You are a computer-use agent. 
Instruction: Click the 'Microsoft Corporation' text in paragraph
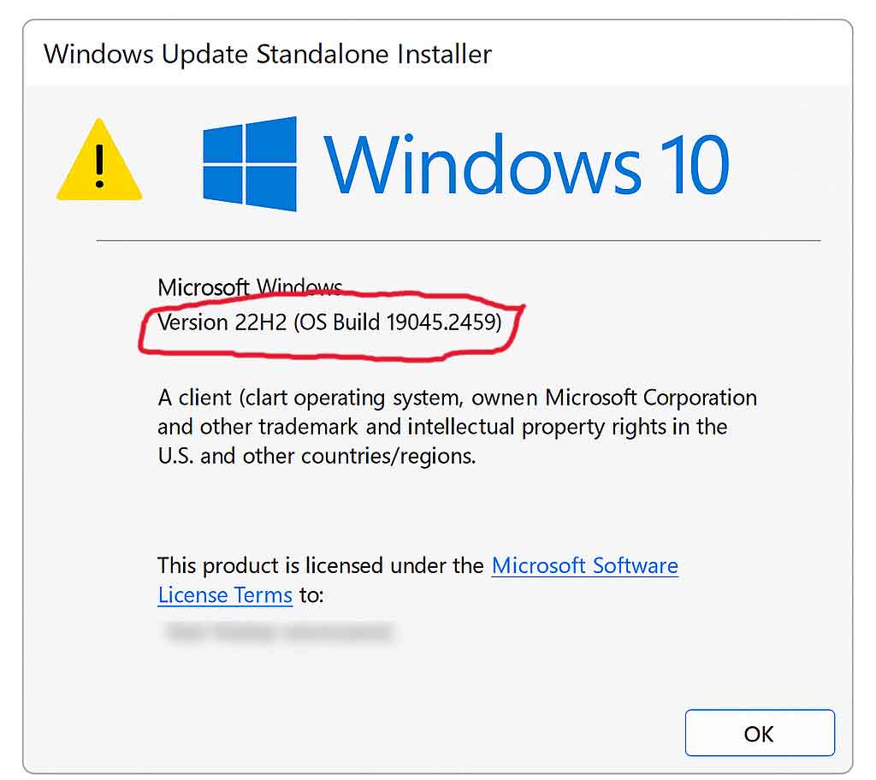click(x=651, y=398)
